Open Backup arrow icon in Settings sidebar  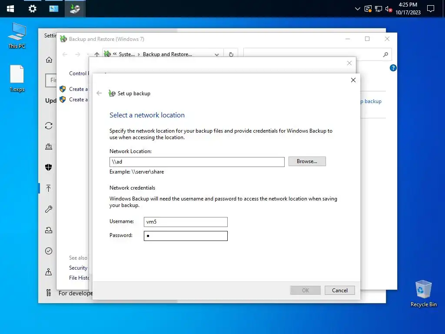click(49, 188)
